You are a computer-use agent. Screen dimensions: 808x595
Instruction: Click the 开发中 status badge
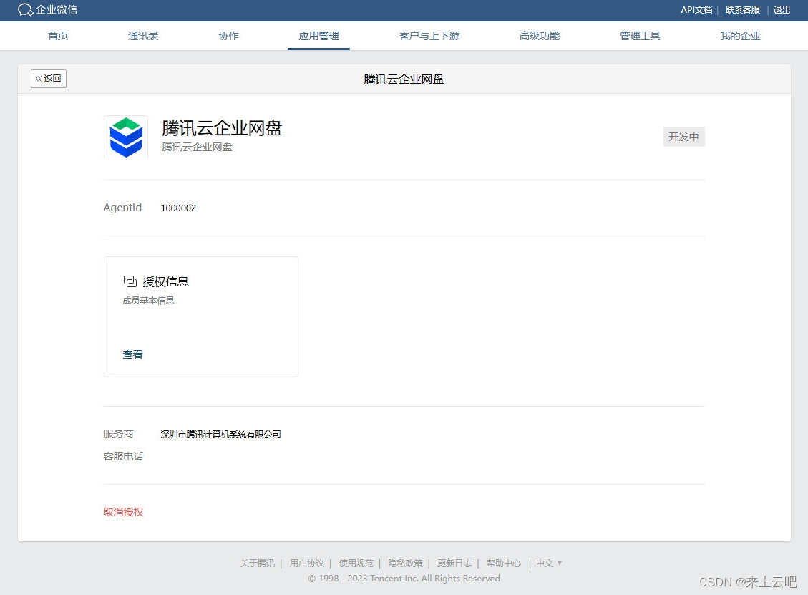[x=683, y=137]
